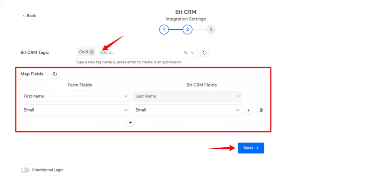Open the Email form field dropdown
The image size is (367, 184).
(x=75, y=110)
